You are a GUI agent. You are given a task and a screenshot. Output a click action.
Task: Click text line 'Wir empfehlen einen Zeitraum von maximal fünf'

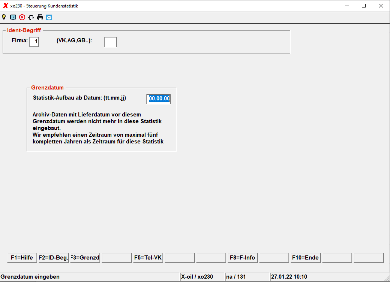pos(95,135)
